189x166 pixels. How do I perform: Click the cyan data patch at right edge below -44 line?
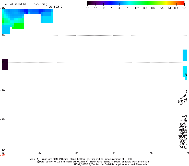pos(185,72)
